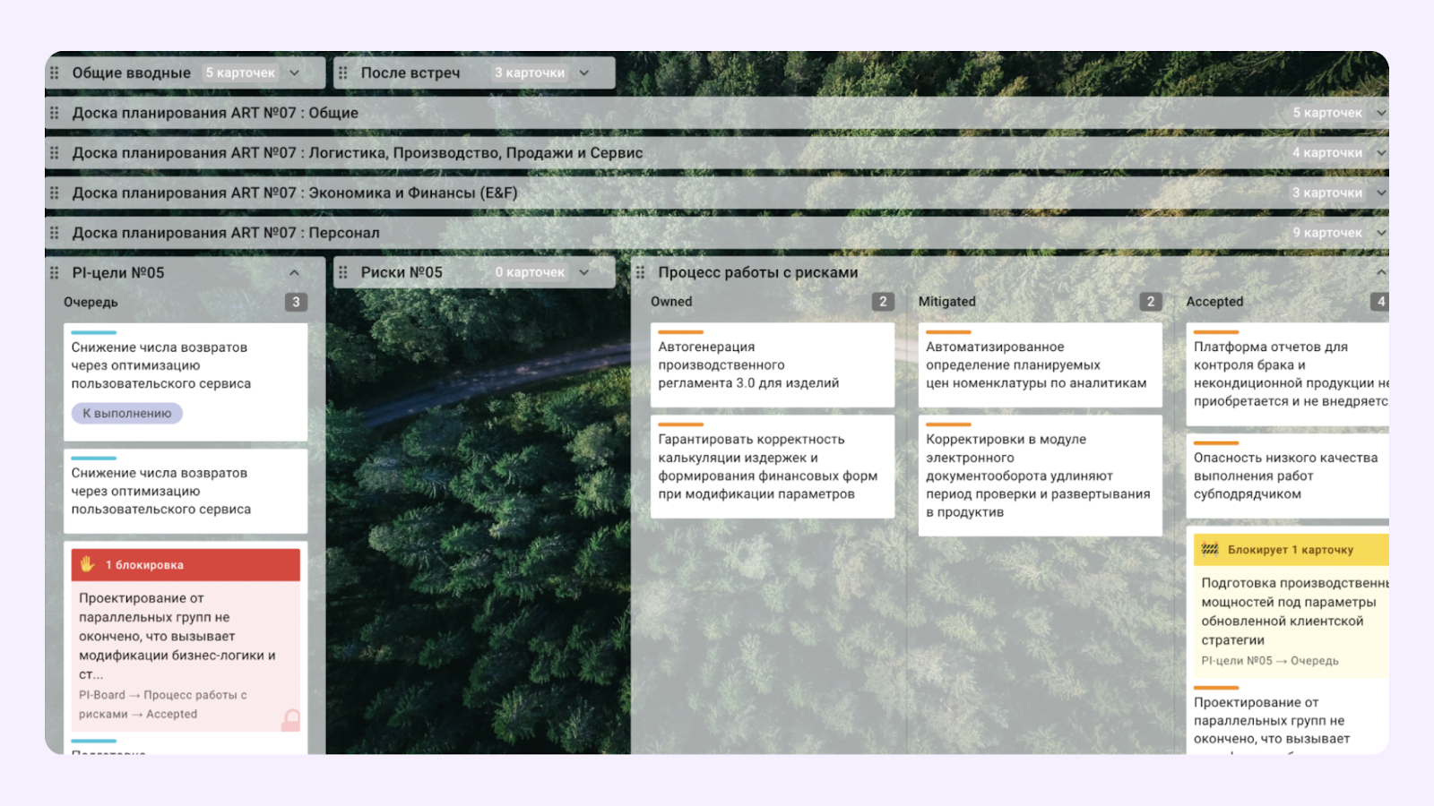Viewport: 1434px width, 806px height.
Task: Click drag handle icon beside После встреч
Action: pyautogui.click(x=343, y=73)
